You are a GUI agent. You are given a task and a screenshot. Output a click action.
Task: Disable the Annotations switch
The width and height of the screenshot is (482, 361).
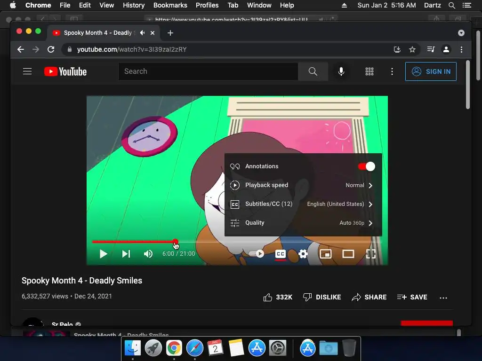pyautogui.click(x=366, y=166)
